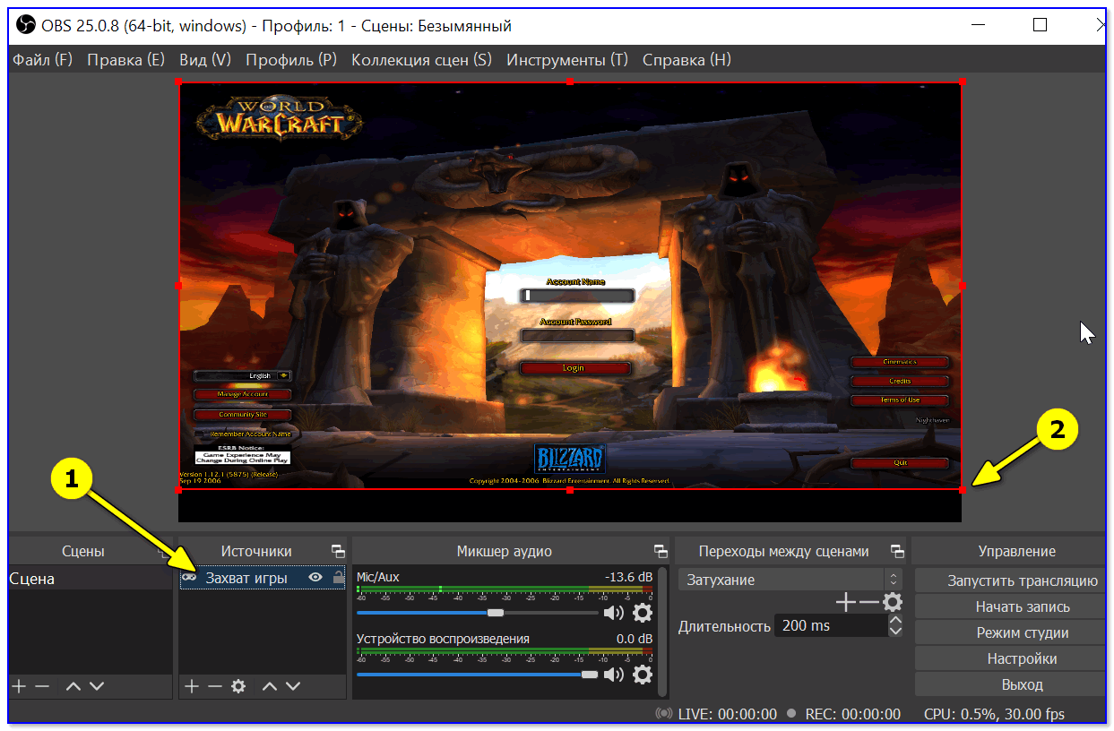Click the Mic/Aux -13.6 dB level readout

(628, 577)
